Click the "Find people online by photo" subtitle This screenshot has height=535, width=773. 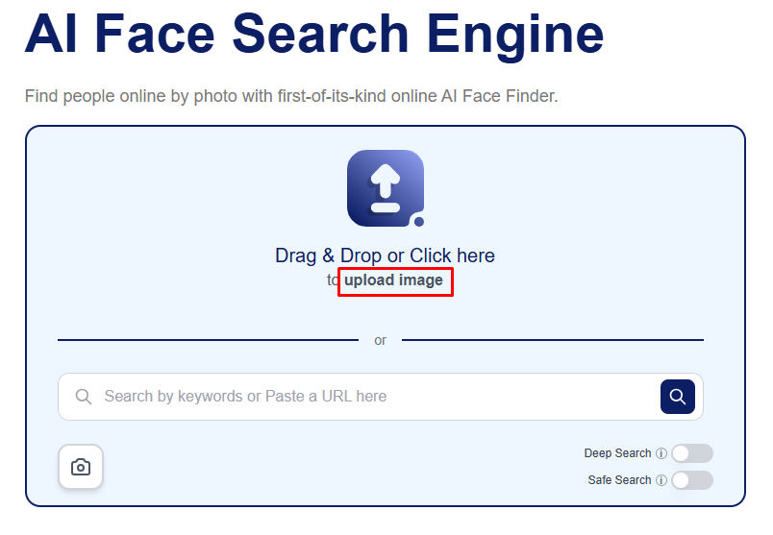(290, 96)
